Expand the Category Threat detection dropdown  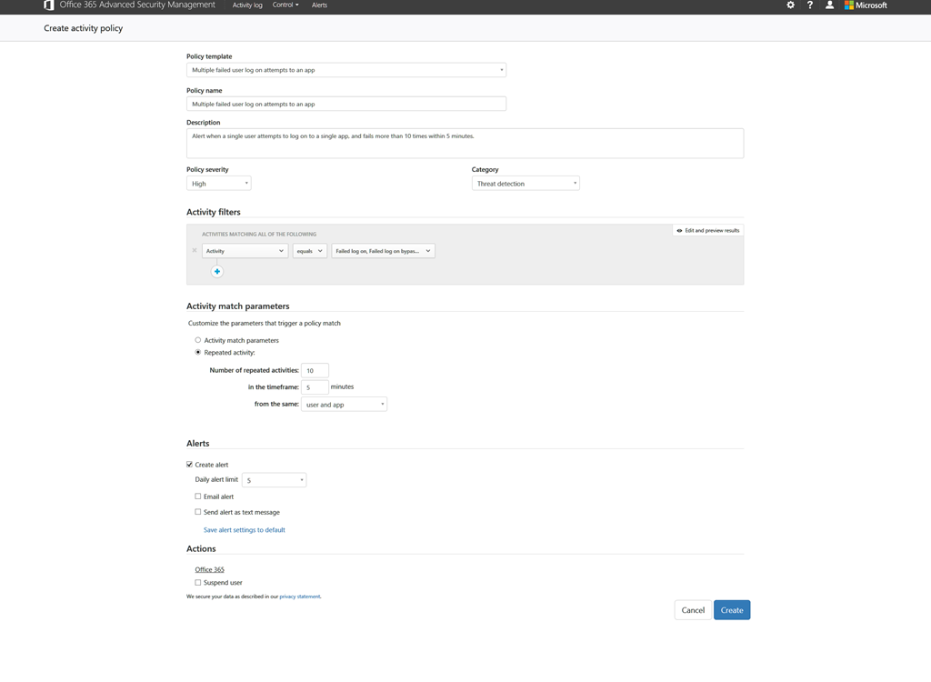click(x=526, y=184)
